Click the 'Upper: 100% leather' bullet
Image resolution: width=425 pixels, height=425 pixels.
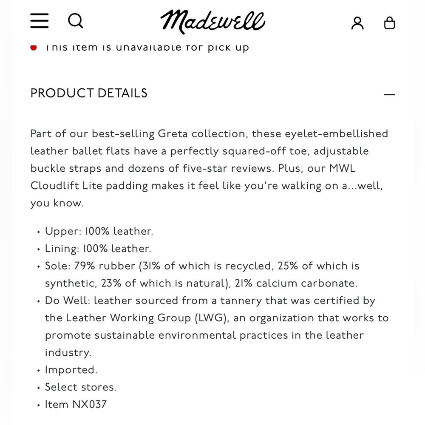[x=99, y=231]
